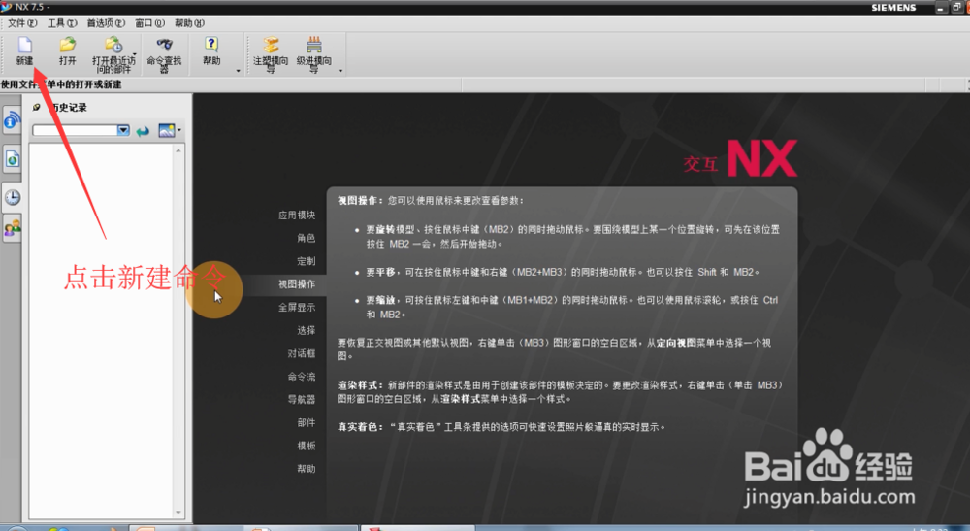Click the 打开 (Open) folder icon
The width and height of the screenshot is (970, 531).
(68, 46)
